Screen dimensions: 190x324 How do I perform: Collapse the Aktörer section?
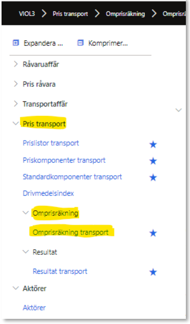(x=16, y=288)
